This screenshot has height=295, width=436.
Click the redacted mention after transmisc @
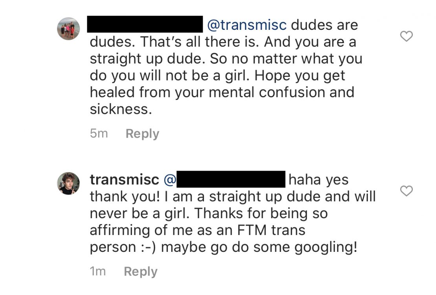pos(231,179)
